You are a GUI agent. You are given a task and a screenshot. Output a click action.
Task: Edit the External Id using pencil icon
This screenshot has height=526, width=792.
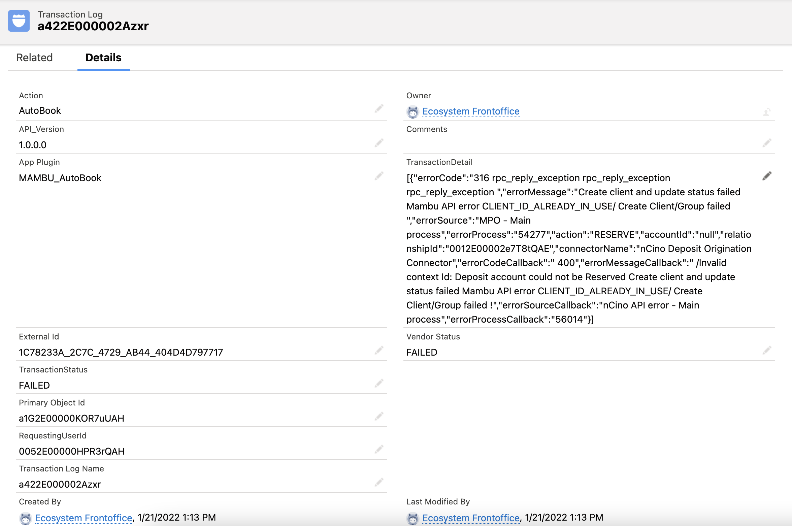tap(379, 350)
